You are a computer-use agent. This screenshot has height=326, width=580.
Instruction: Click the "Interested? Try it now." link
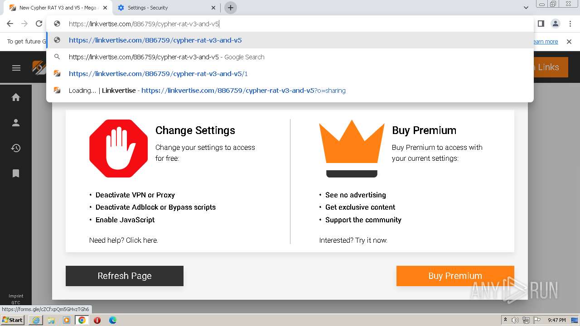click(x=353, y=240)
